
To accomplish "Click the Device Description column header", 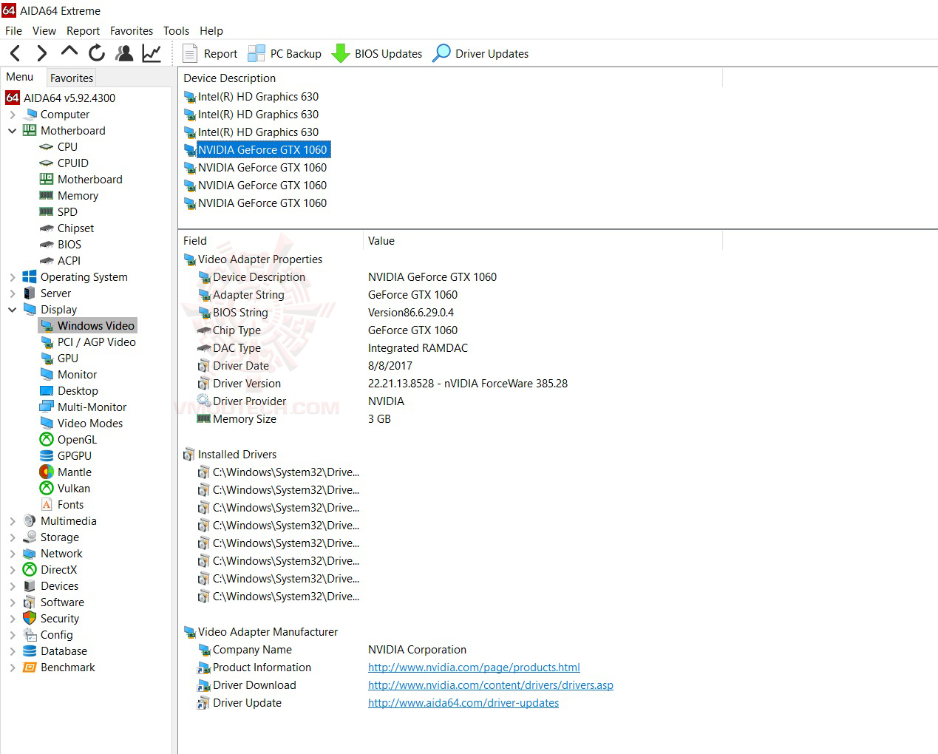I will (450, 78).
